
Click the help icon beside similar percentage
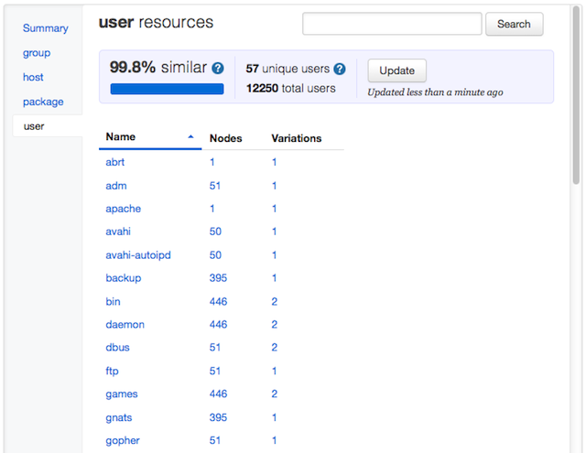218,69
